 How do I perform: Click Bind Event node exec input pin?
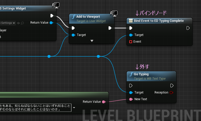click(131, 28)
